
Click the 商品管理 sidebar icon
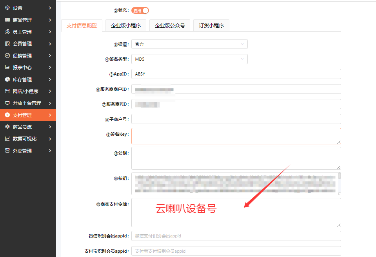pos(7,20)
